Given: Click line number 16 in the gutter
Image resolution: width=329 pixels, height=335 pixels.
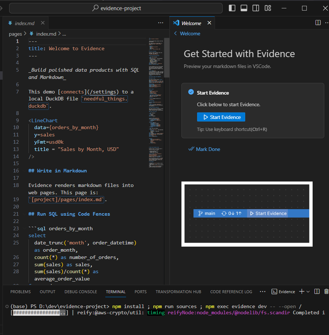Looking at the screenshot, I should point(16,171).
